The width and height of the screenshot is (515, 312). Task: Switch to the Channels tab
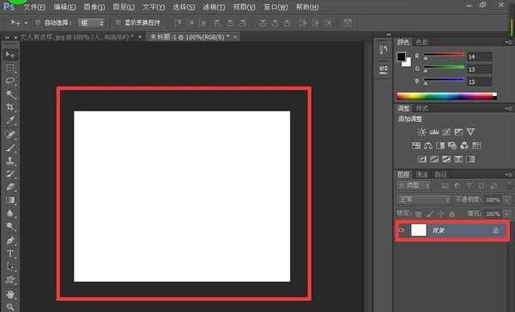click(421, 175)
